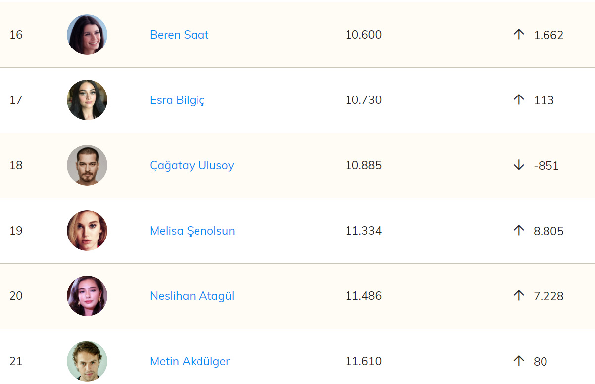Click the up arrow next to 80
Viewport: 595px width, 384px height.
(x=518, y=361)
